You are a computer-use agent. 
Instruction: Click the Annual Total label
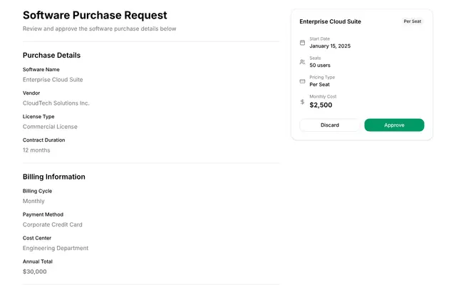pyautogui.click(x=38, y=261)
